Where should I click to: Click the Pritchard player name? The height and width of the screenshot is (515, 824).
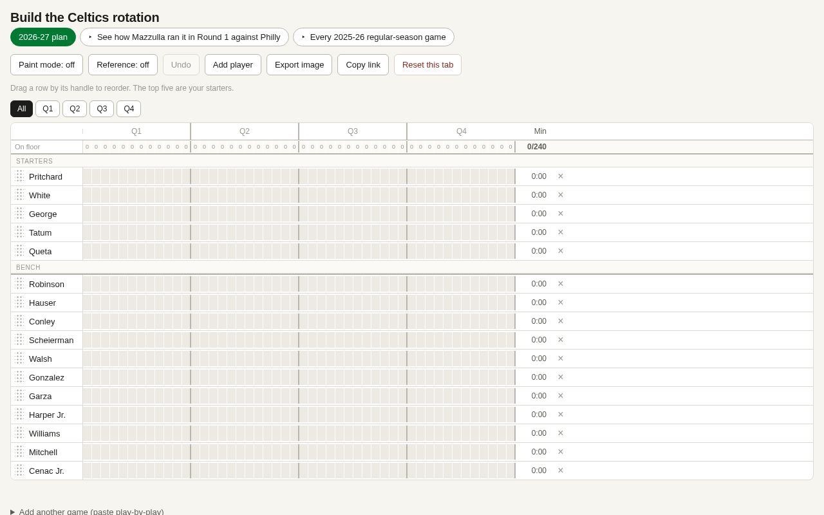[46, 176]
